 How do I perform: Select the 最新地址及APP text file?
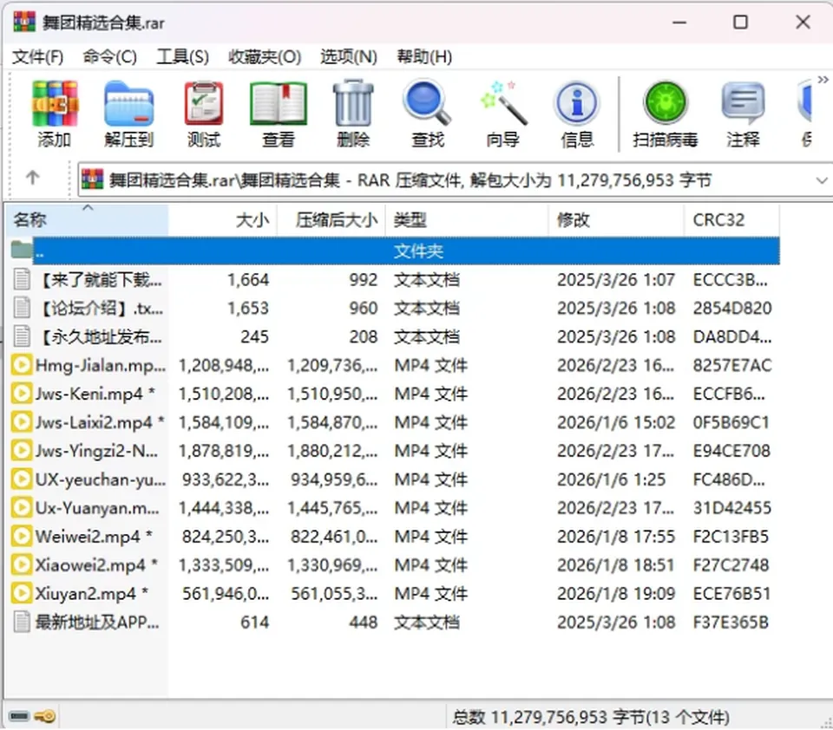point(394,622)
